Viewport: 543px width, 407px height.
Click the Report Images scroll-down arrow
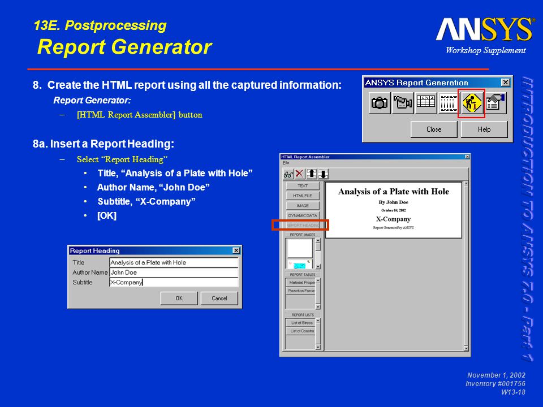click(x=318, y=266)
